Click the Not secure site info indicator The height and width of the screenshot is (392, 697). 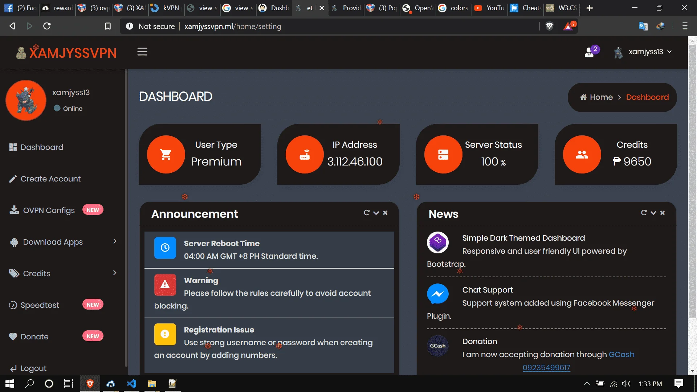(x=150, y=26)
